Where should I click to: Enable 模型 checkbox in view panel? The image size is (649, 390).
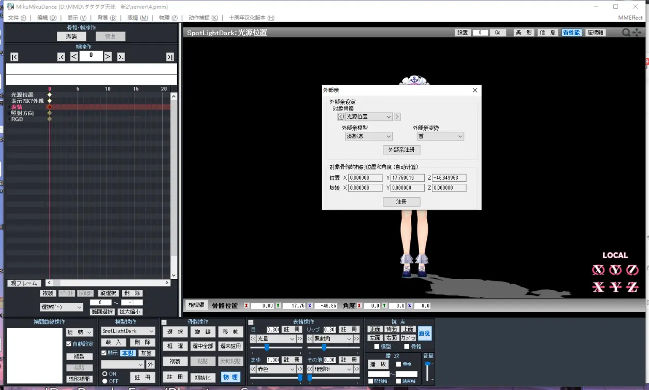pos(377,347)
